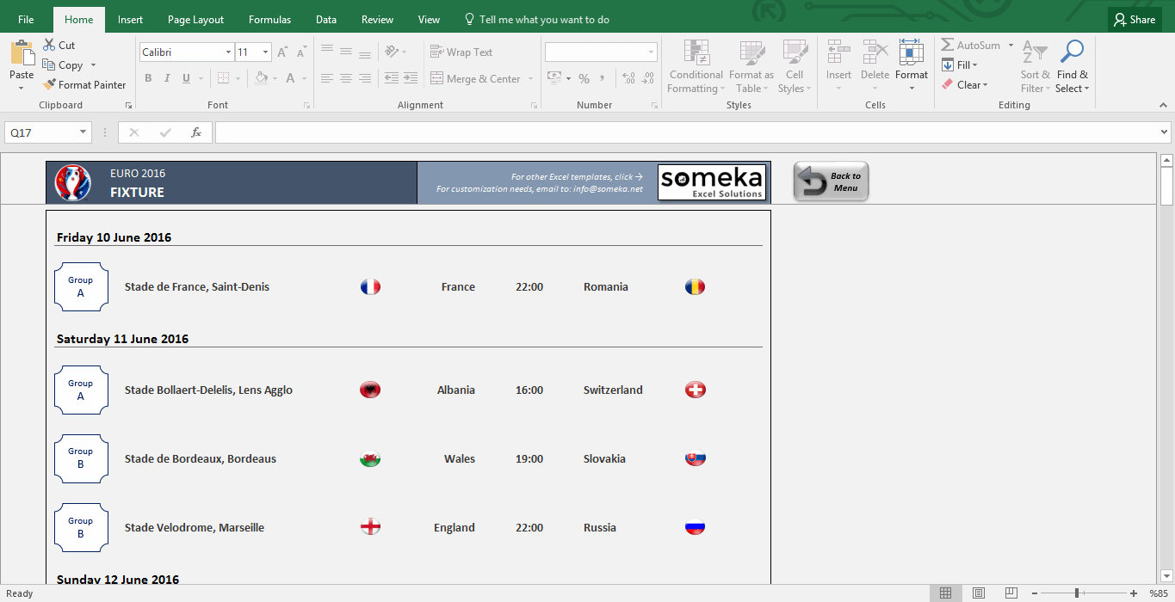Screen dimensions: 1175x602
Task: Open Conditional Formatting menu
Action: 696,66
